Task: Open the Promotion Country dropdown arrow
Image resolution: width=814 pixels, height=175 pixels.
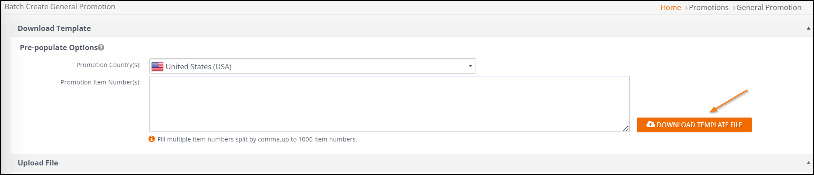Action: (x=470, y=66)
